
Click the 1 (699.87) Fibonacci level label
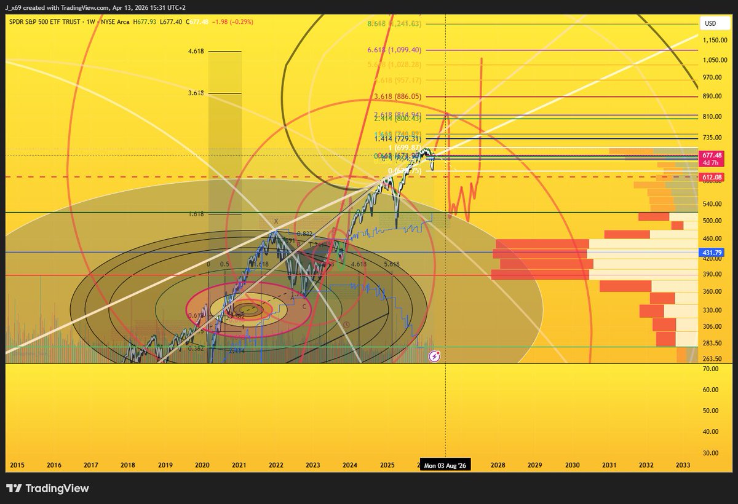405,148
